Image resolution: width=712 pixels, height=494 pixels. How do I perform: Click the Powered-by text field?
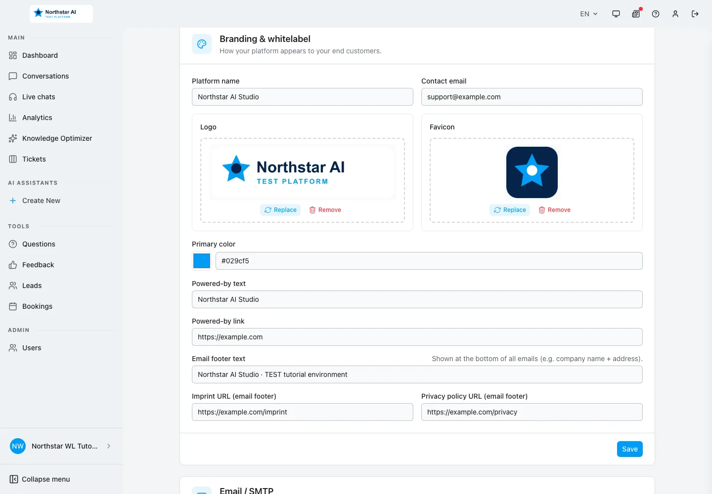click(x=417, y=299)
